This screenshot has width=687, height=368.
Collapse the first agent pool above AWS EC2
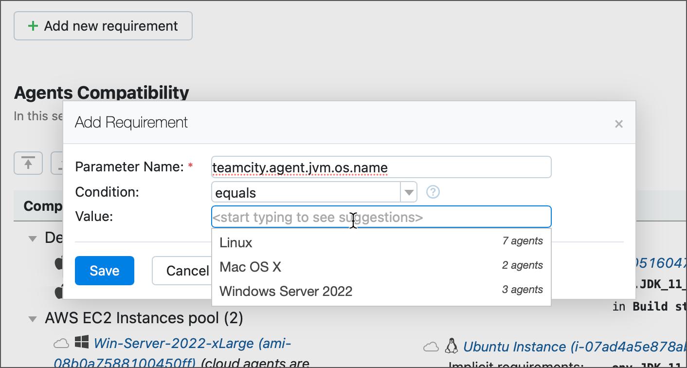click(33, 239)
